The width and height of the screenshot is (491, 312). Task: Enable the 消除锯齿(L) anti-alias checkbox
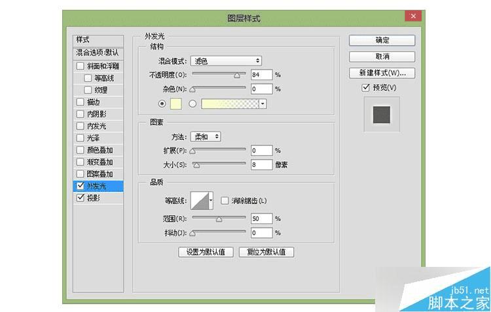coord(225,201)
